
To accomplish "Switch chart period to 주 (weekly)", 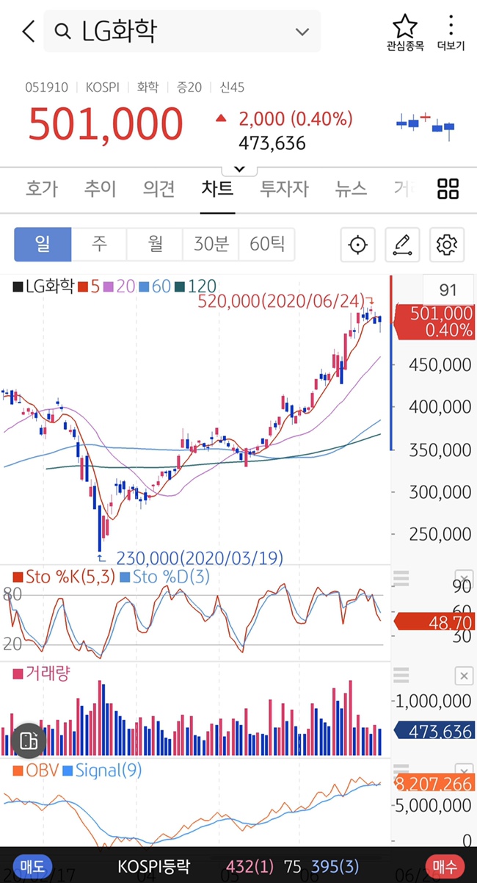I will tap(99, 244).
